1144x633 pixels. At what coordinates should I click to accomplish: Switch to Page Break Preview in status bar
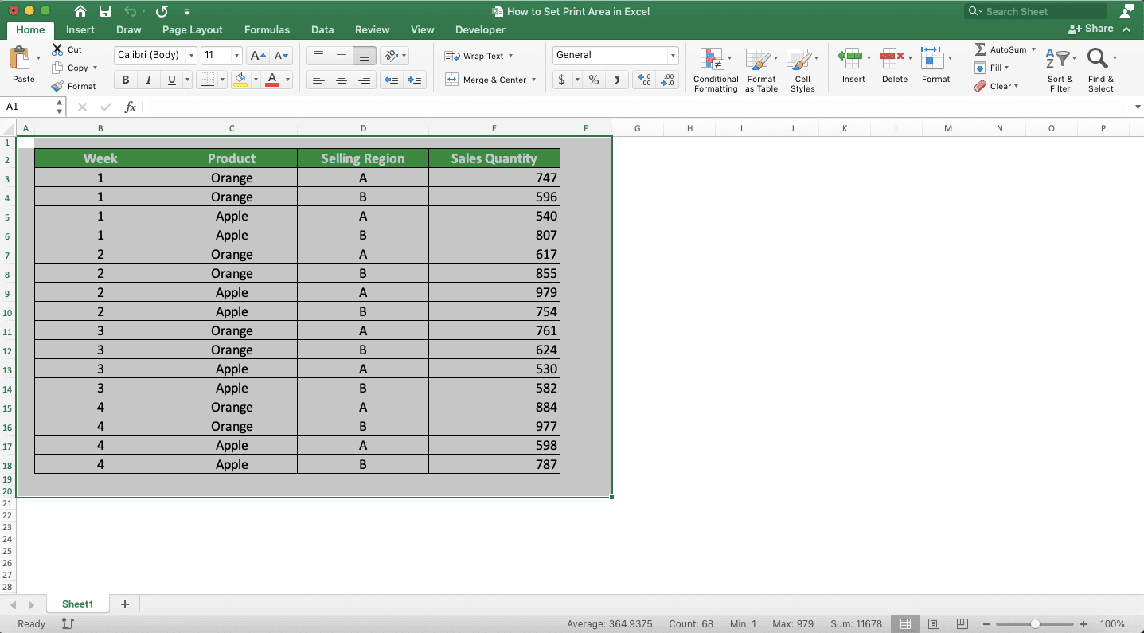point(962,624)
